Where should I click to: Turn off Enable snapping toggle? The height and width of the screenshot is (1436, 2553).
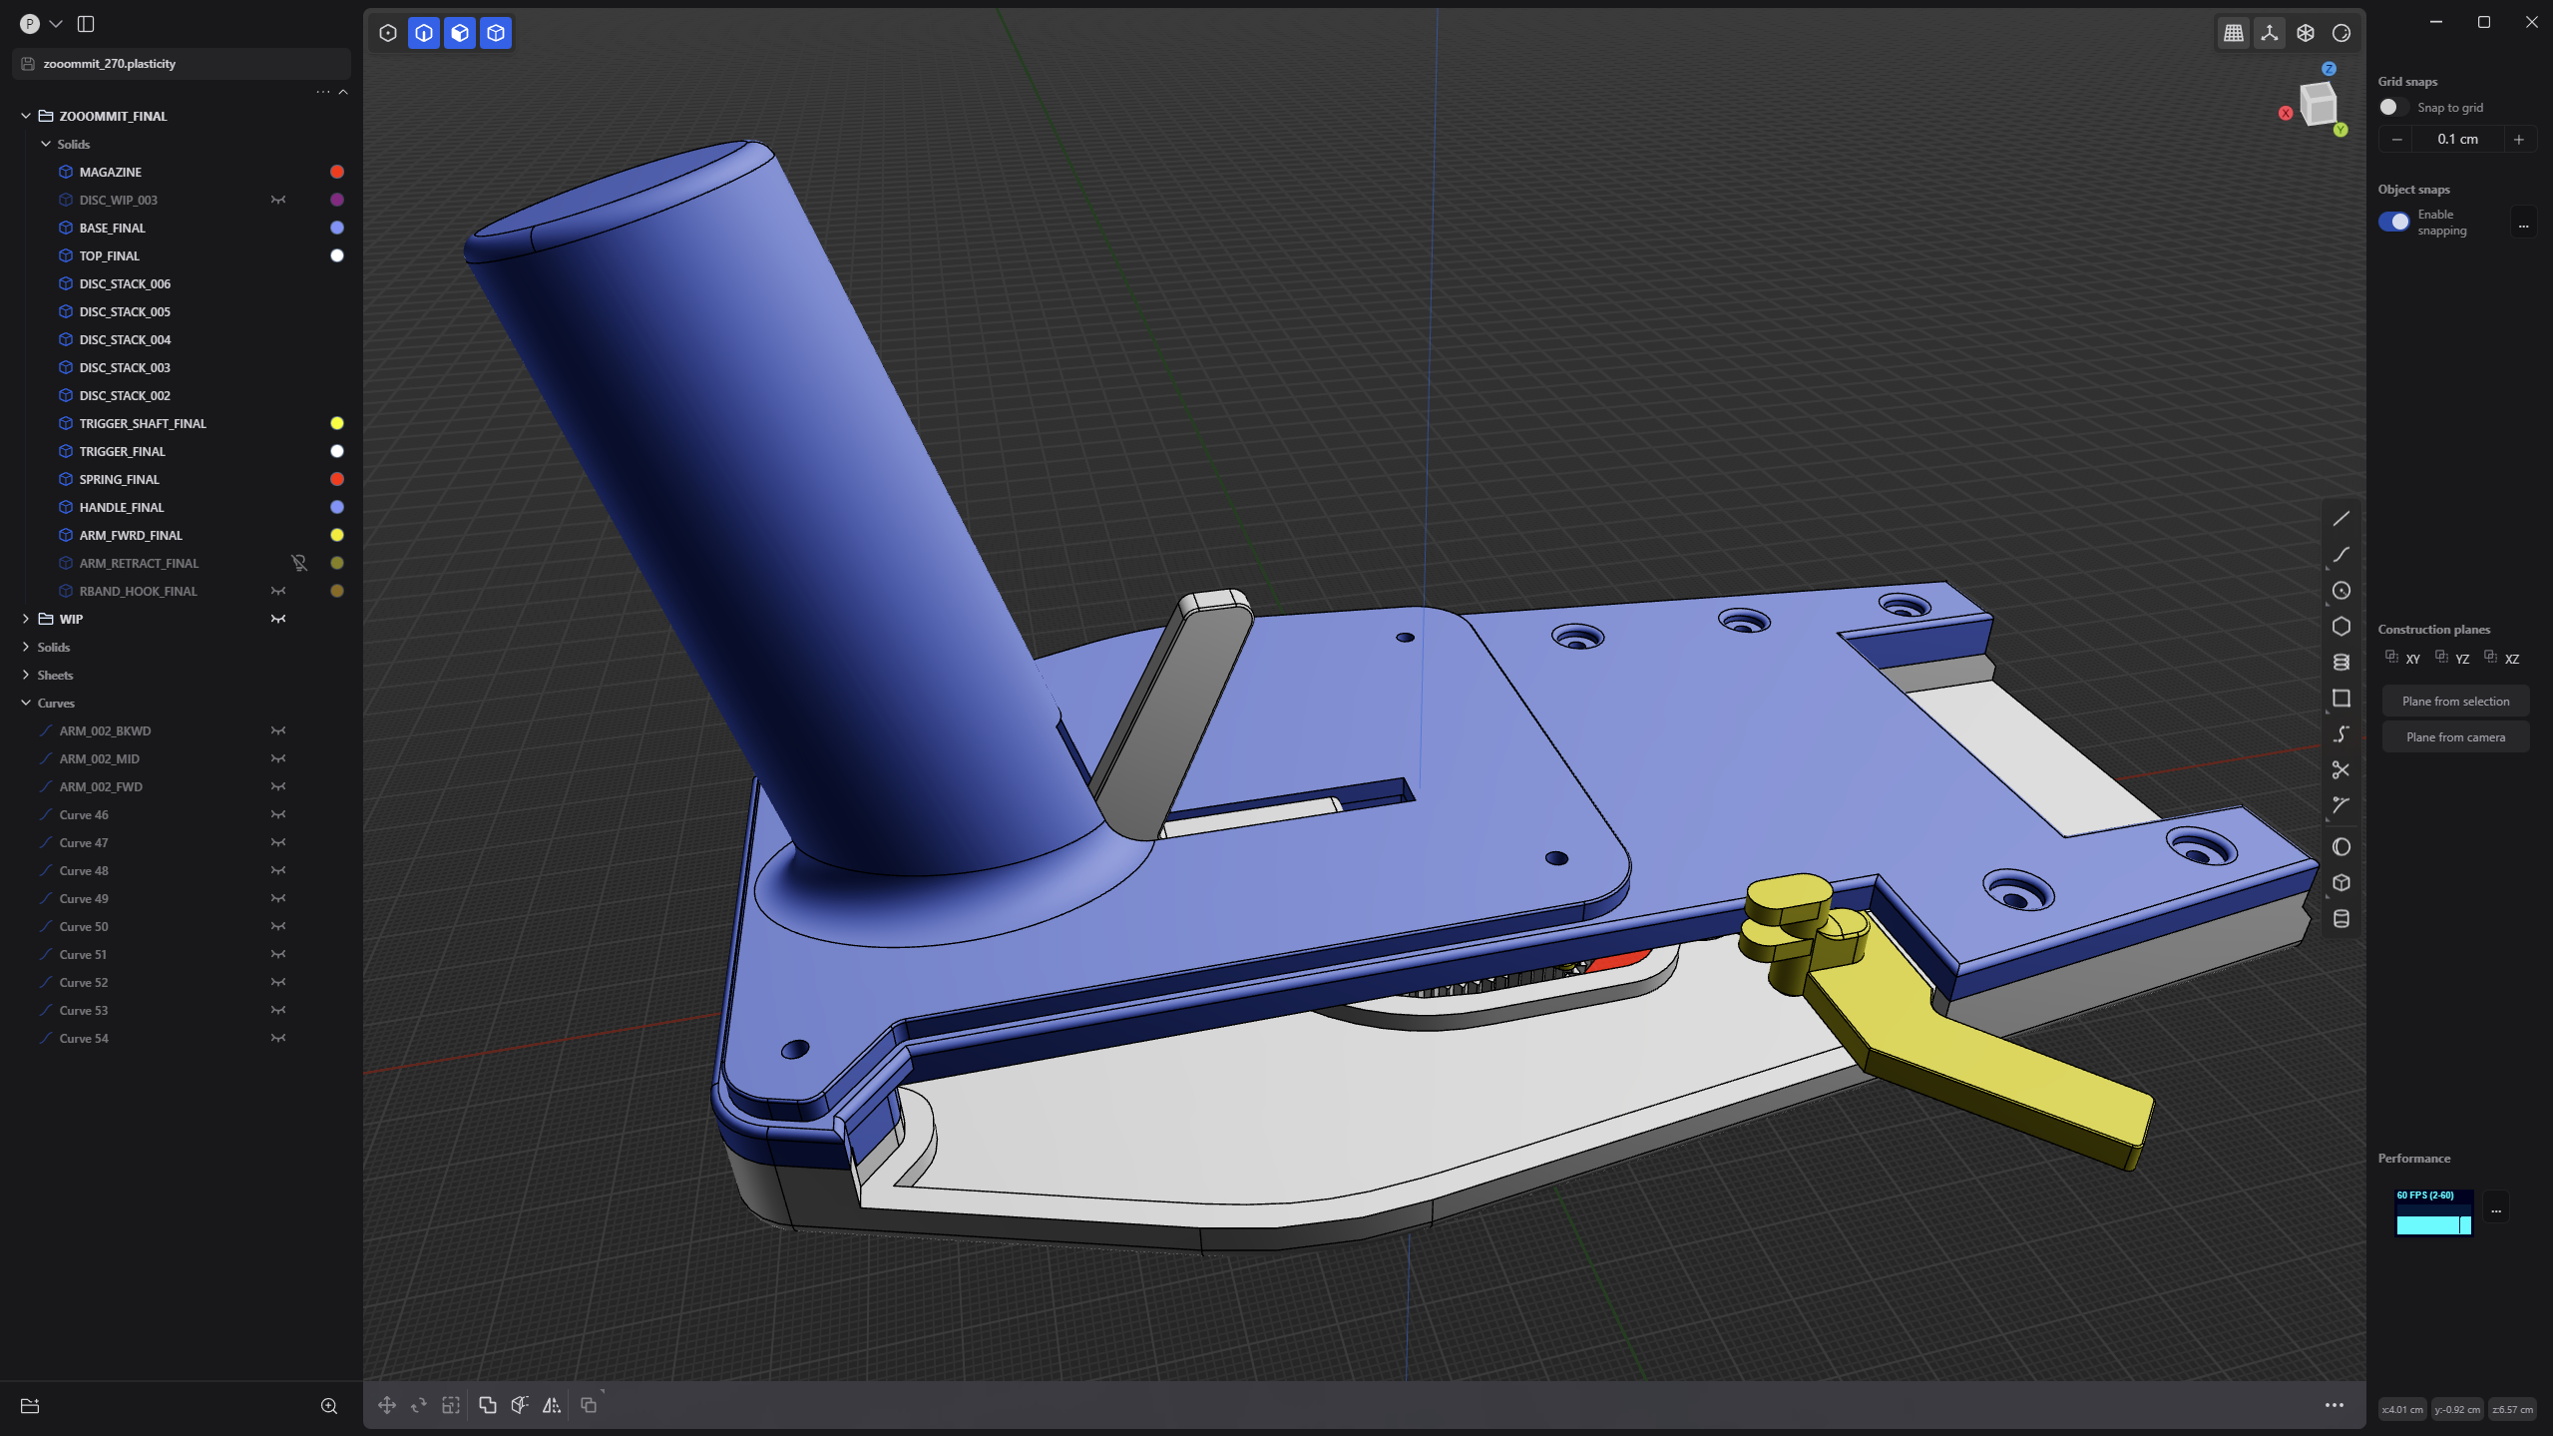click(x=2393, y=222)
